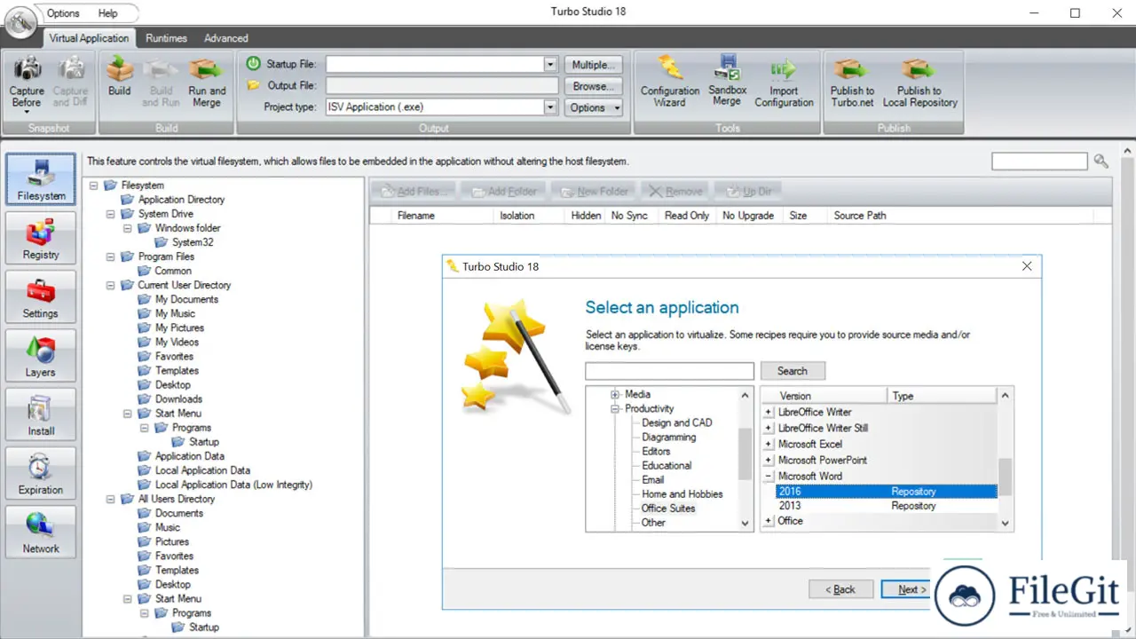Screen dimensions: 1136x639
Task: Click Import Configuration icon
Action: [x=784, y=68]
